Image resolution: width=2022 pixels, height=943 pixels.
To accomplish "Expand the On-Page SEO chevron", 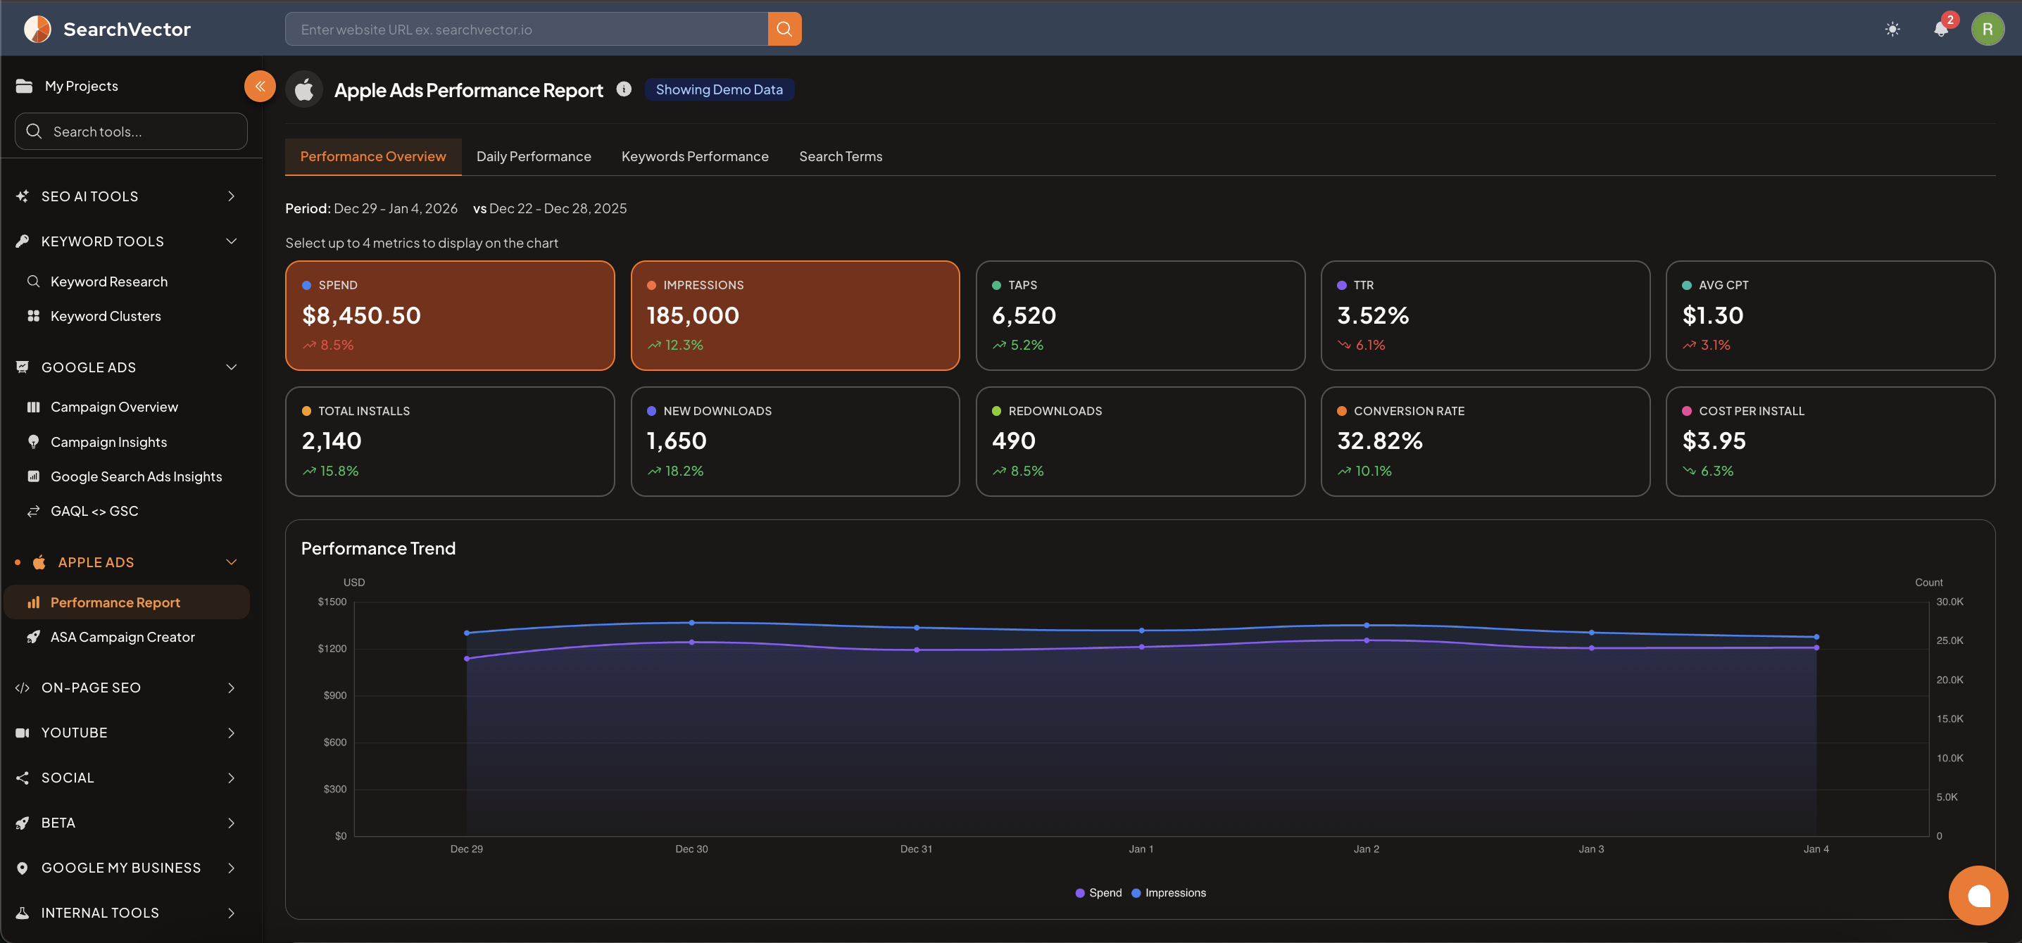I will (x=231, y=688).
